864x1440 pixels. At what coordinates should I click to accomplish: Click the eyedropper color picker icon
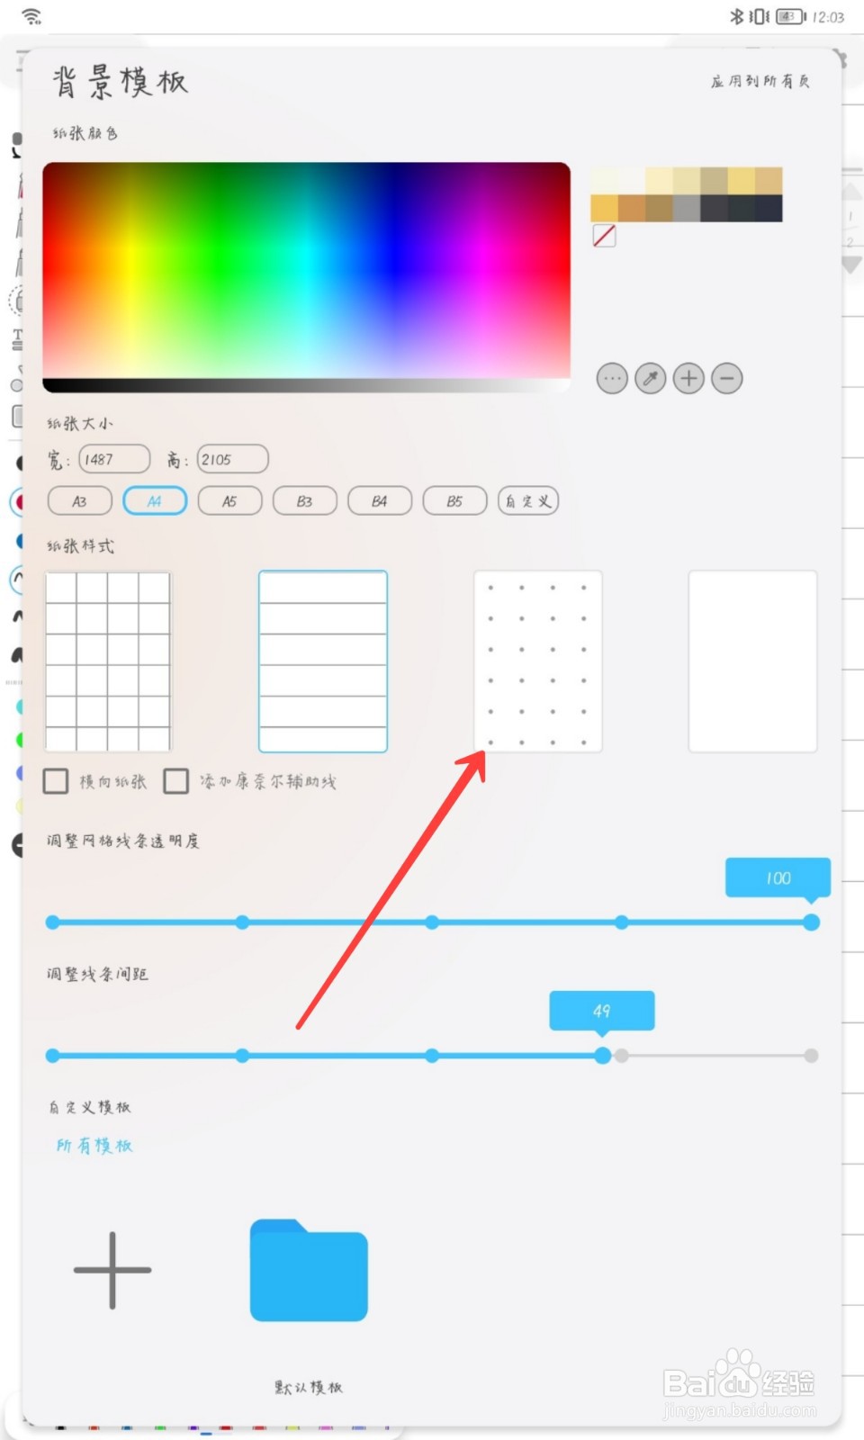(651, 379)
